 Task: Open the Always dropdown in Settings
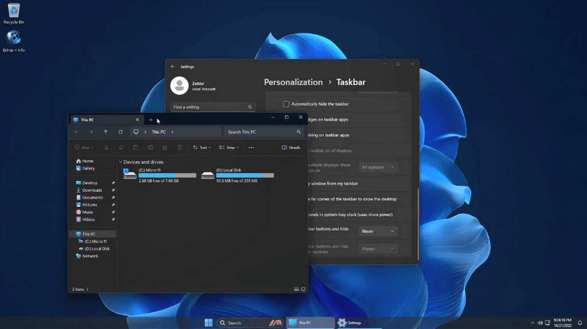coord(378,249)
